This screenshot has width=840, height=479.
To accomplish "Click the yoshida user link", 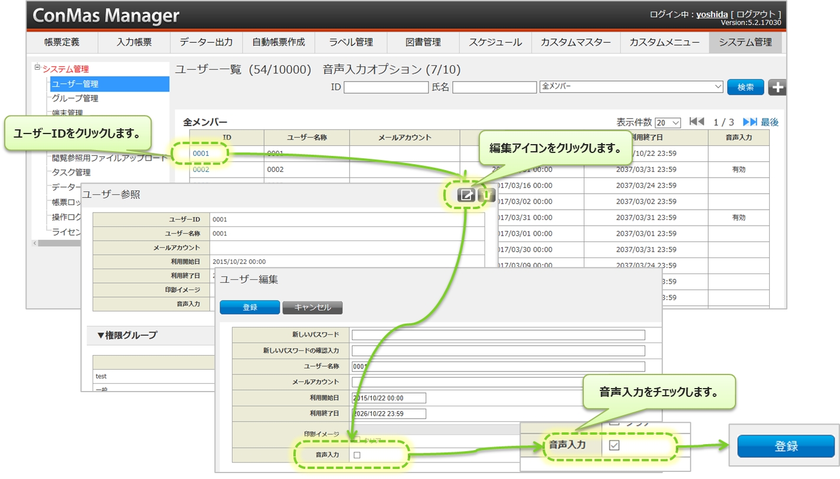I will [711, 14].
